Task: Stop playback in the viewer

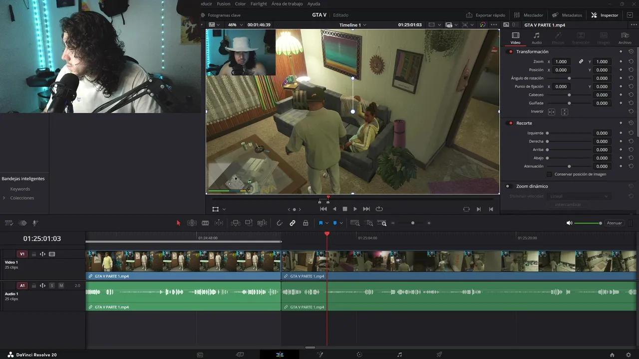Action: [345, 209]
